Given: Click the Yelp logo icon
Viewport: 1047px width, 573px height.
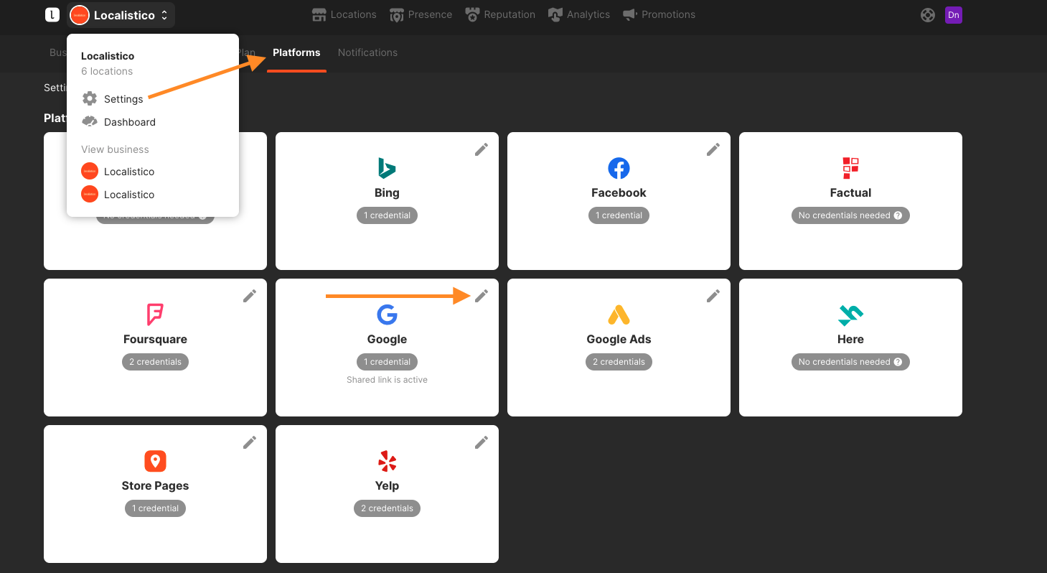Looking at the screenshot, I should click(x=387, y=461).
